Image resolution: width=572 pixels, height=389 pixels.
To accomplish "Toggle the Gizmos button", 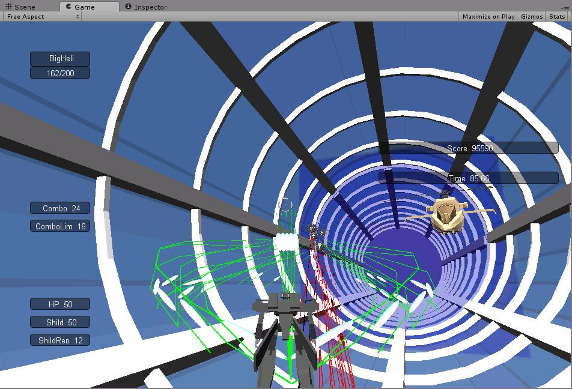I will [x=532, y=16].
